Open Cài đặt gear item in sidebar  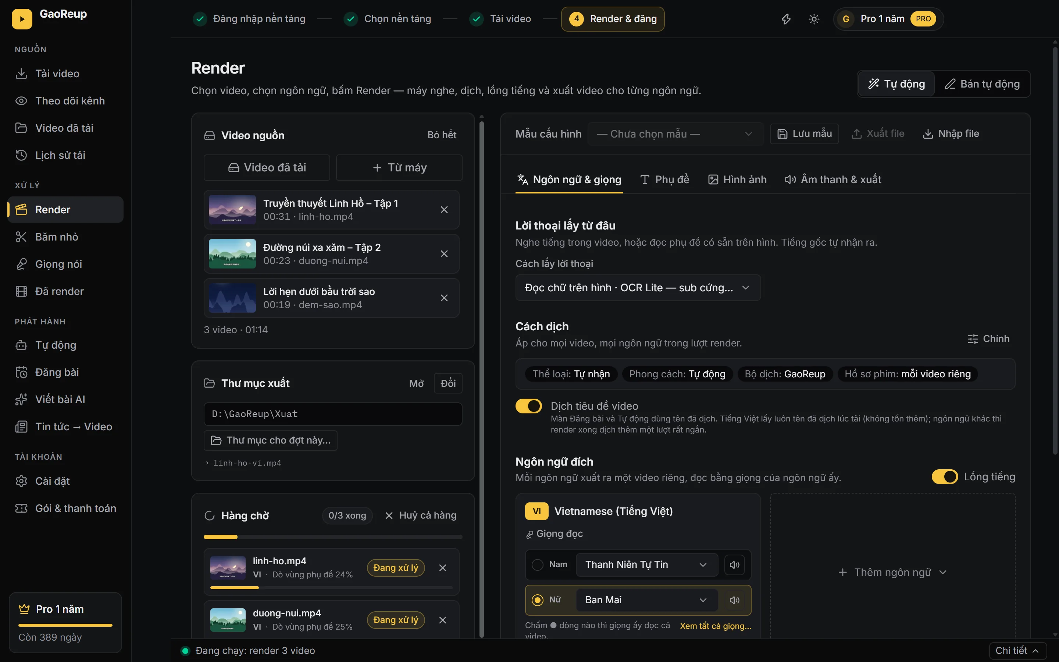click(x=66, y=481)
